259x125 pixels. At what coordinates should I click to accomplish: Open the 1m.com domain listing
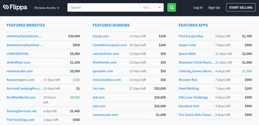point(99,88)
